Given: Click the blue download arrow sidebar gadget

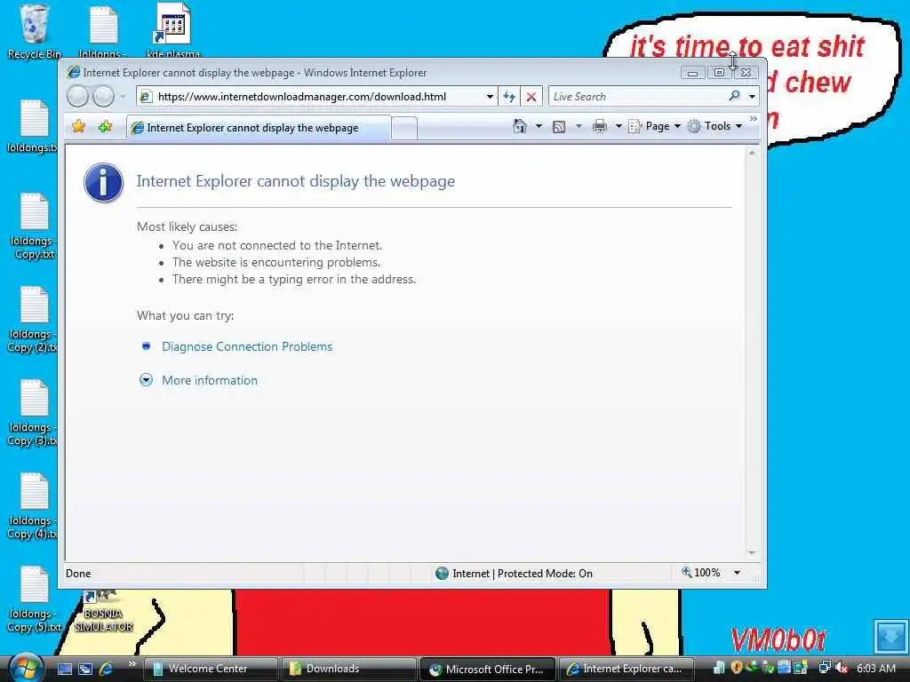Looking at the screenshot, I should (x=890, y=636).
